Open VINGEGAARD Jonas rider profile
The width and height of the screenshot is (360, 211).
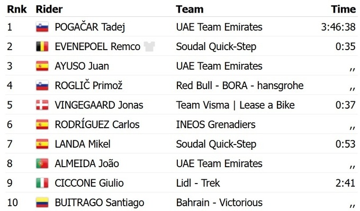tap(99, 105)
